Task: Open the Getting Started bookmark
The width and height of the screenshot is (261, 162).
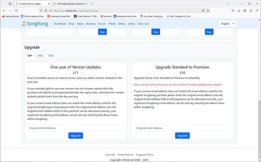Action: point(11,16)
